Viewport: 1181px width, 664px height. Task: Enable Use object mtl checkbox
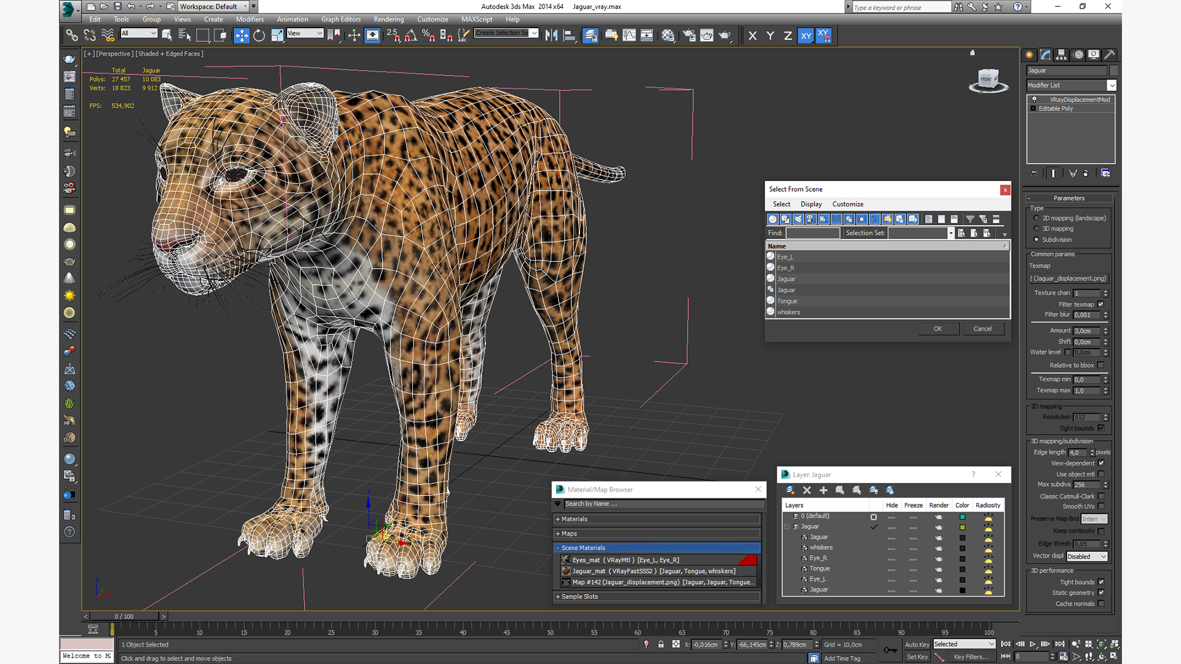[1101, 474]
